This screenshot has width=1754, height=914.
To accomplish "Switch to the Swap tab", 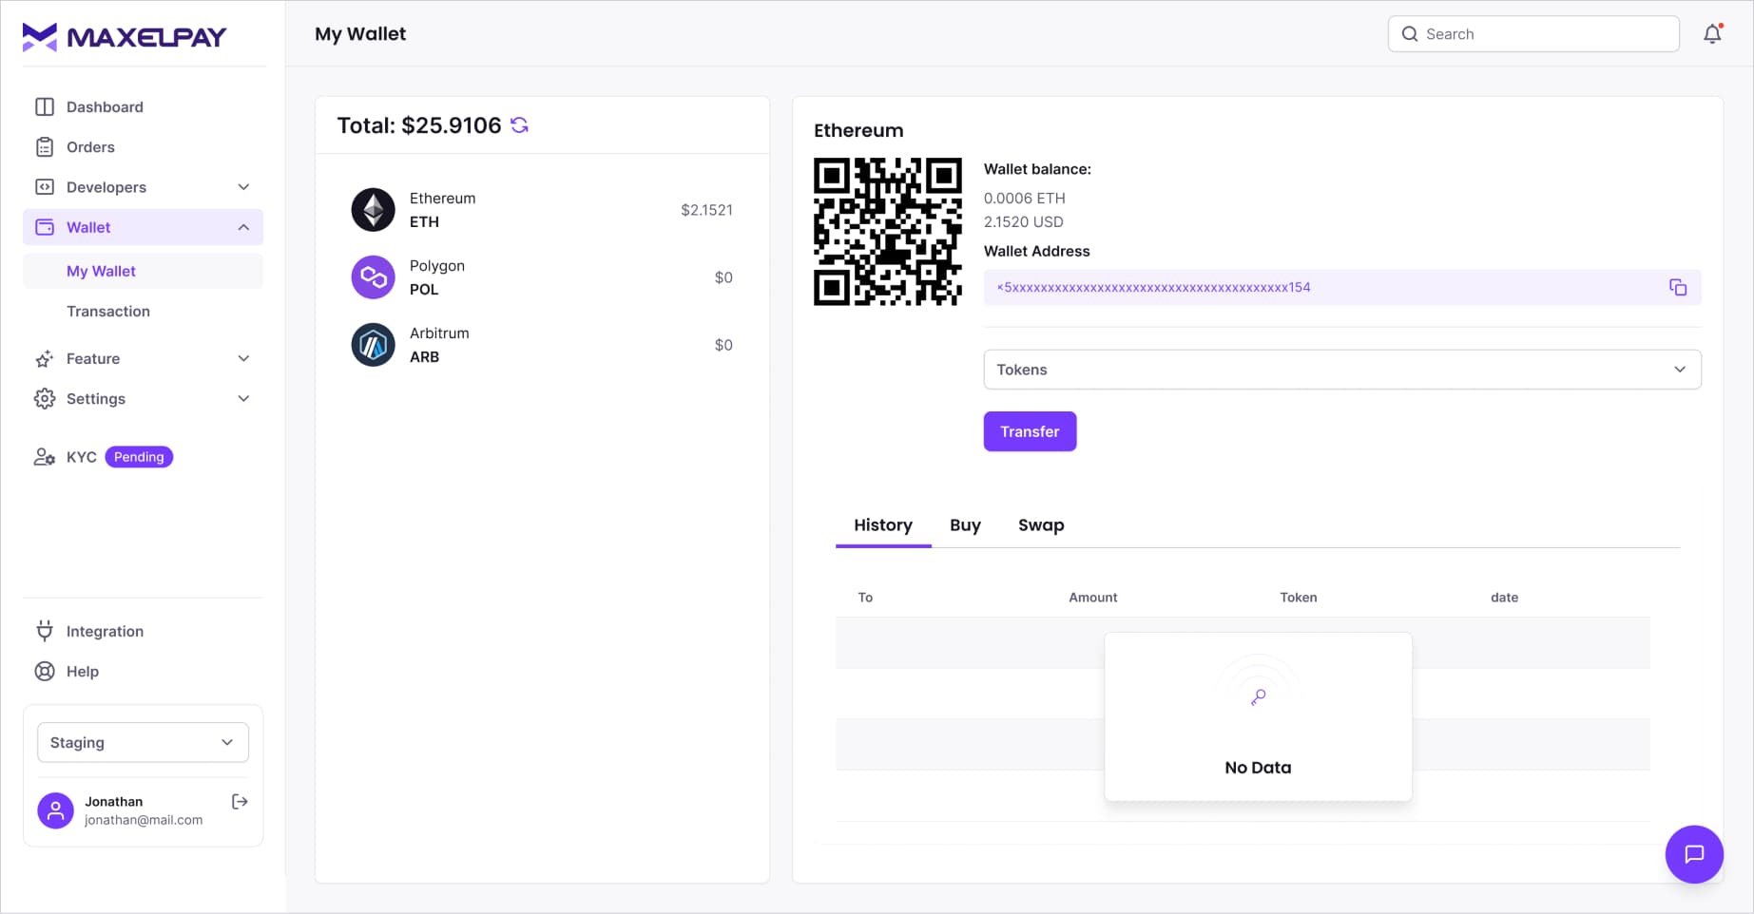I will click(x=1041, y=525).
